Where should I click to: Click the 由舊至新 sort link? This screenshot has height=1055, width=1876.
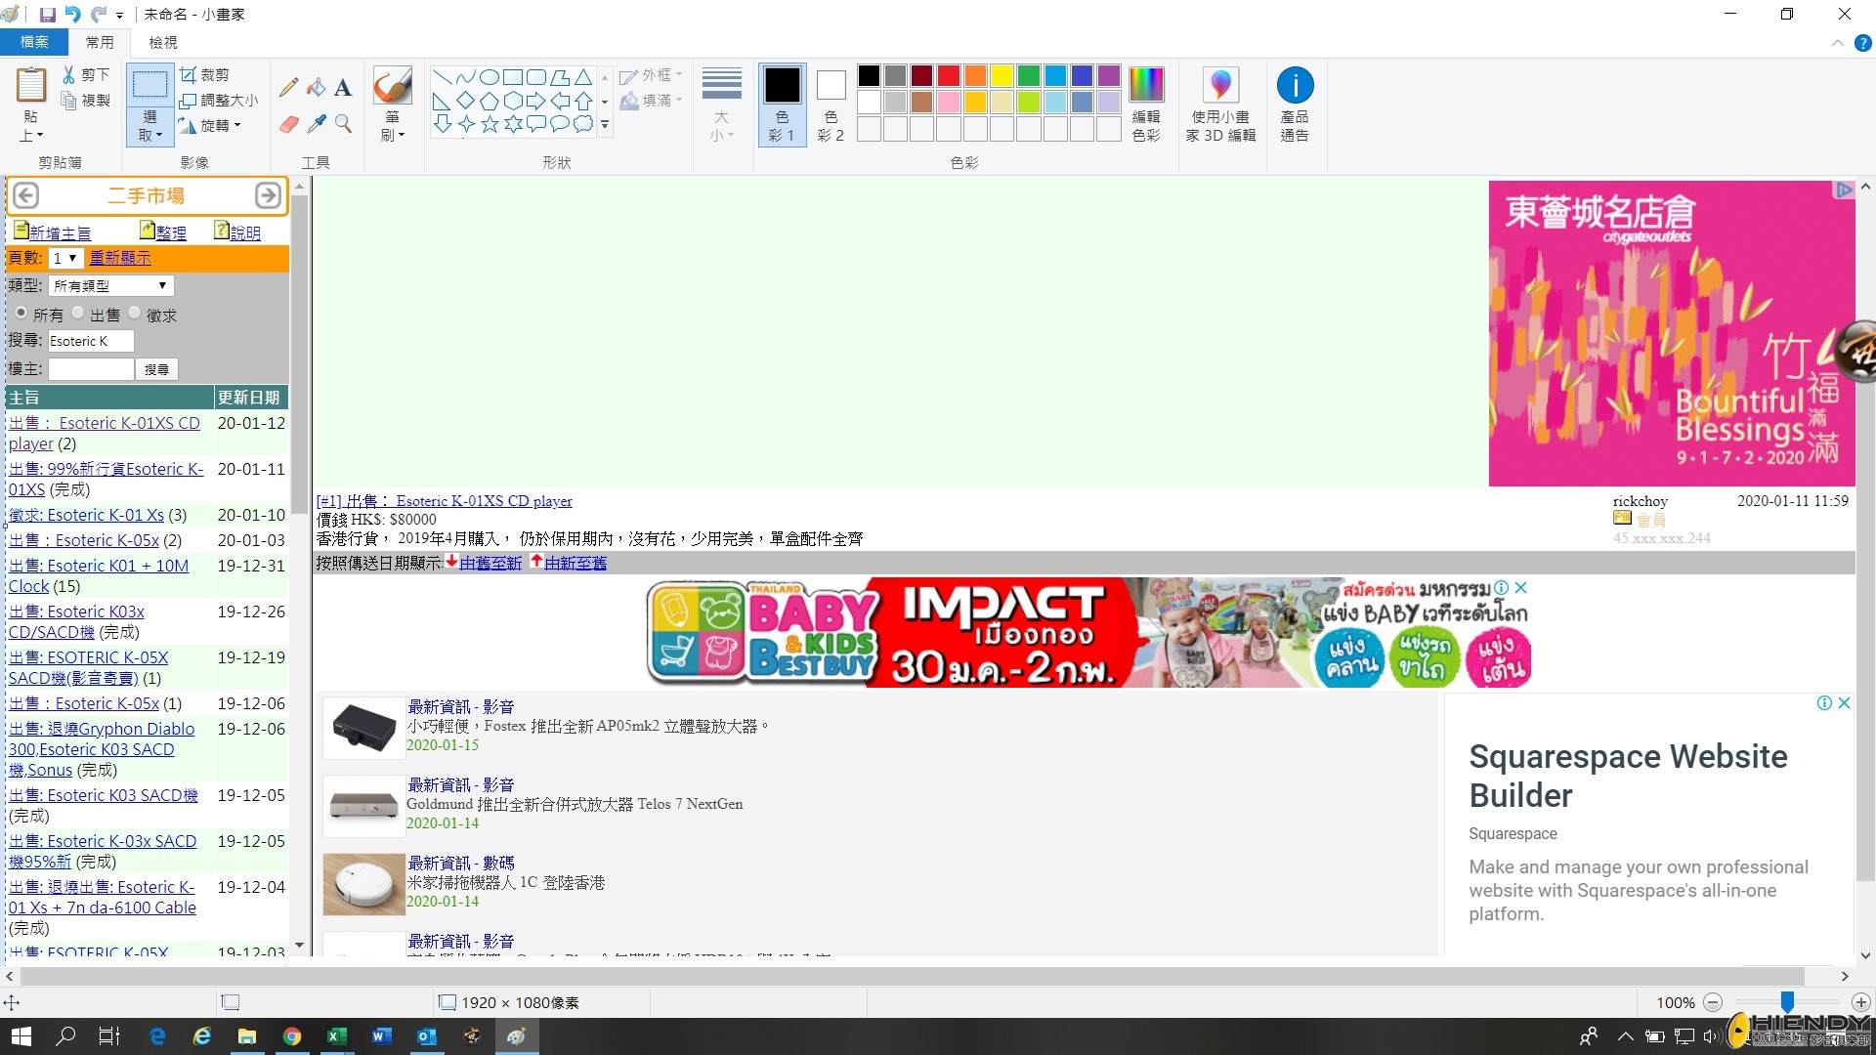pyautogui.click(x=490, y=564)
